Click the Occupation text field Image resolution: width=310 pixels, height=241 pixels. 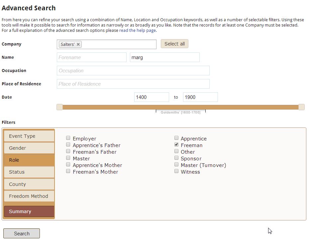click(x=133, y=71)
